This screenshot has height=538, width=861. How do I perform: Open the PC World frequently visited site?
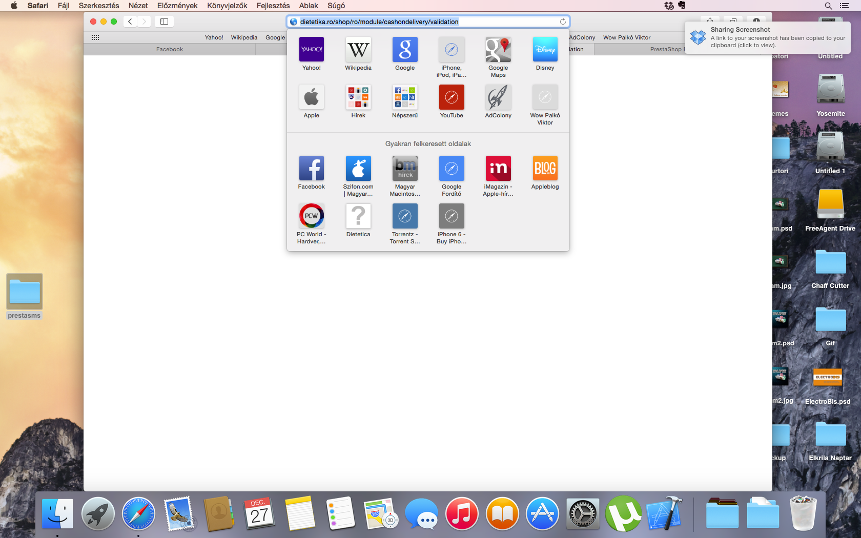tap(312, 216)
